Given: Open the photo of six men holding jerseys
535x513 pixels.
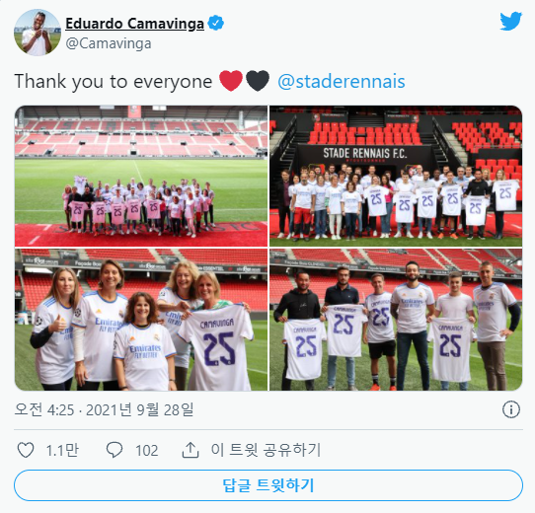Looking at the screenshot, I should 396,320.
